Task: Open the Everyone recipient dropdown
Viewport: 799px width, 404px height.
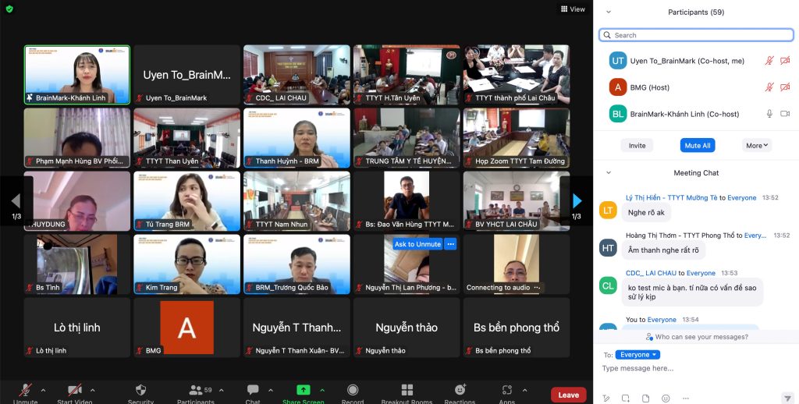Action: tap(637, 355)
